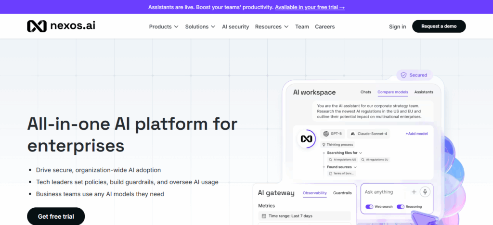Open the Assistants tab in AI workspace

pos(424,92)
